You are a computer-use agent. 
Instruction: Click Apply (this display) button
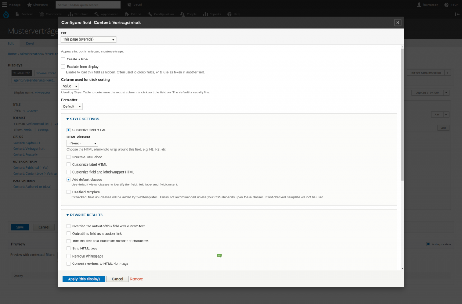point(83,279)
